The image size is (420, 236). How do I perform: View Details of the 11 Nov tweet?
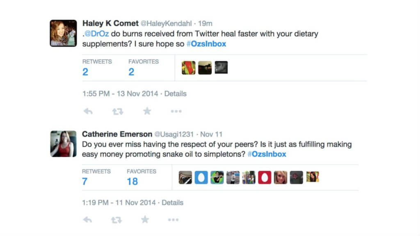click(x=173, y=202)
